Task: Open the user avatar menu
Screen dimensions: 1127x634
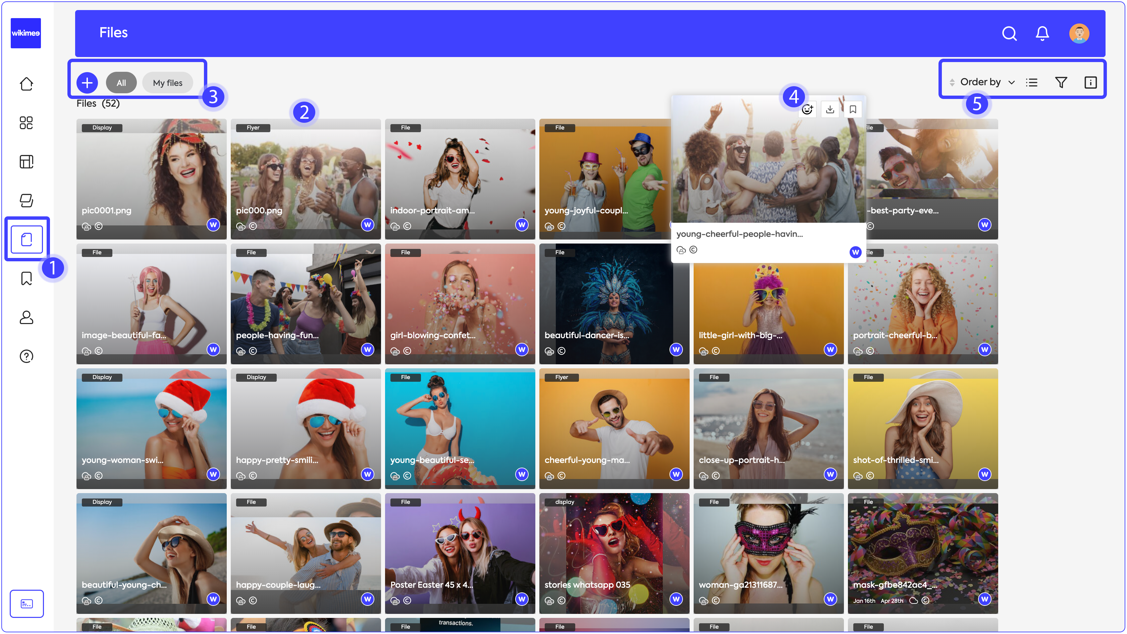Action: (1079, 33)
